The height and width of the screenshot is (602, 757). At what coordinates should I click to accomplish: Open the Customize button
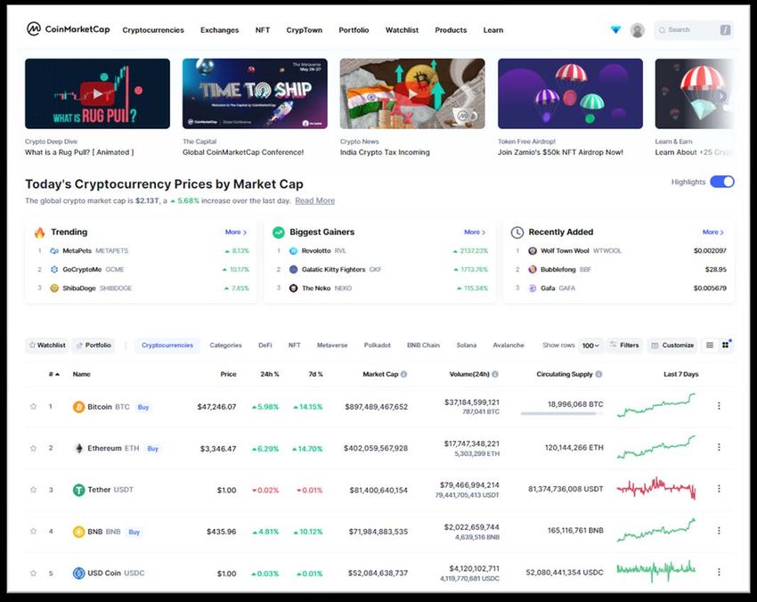pyautogui.click(x=672, y=346)
